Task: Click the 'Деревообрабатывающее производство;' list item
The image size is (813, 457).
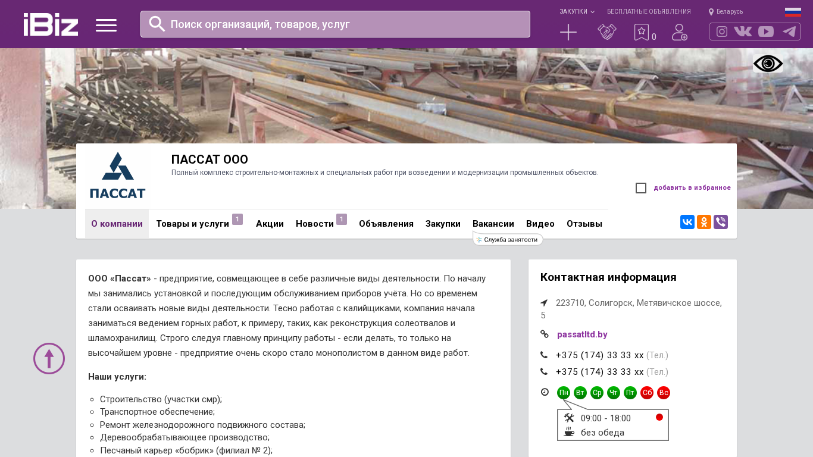Action: (185, 437)
